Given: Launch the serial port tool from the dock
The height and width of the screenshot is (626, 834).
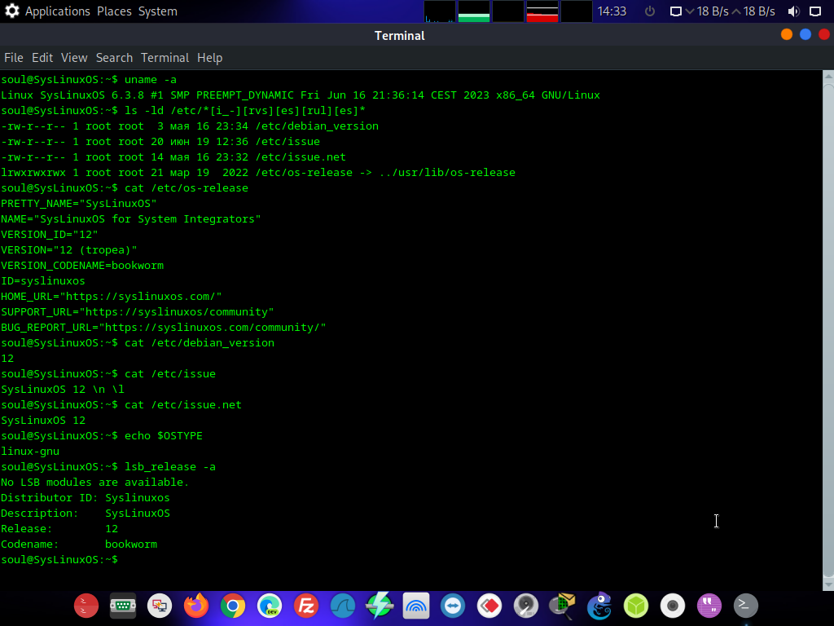Looking at the screenshot, I should click(x=123, y=606).
